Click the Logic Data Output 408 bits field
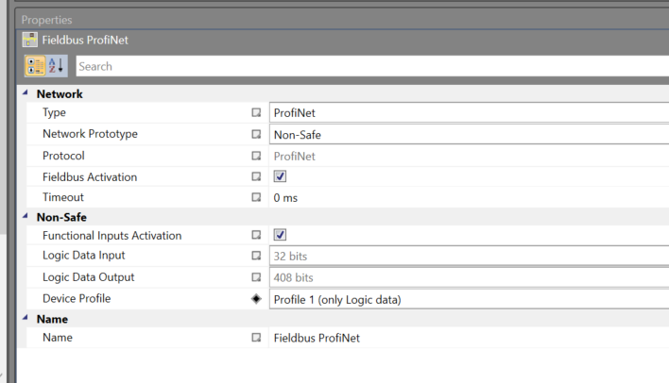Viewport: 669px width, 383px height. coord(469,277)
